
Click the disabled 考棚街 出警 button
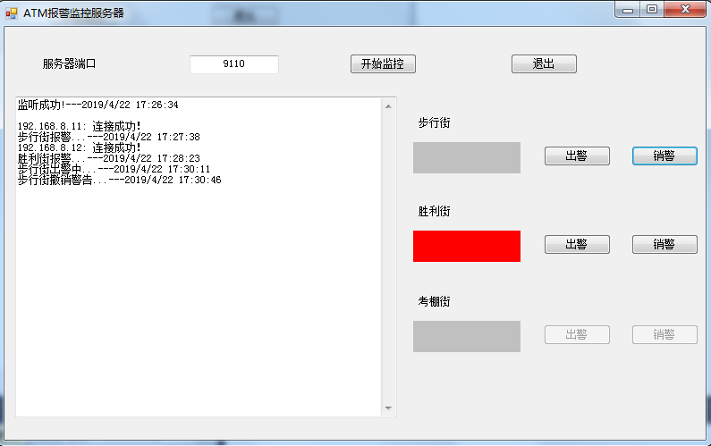point(577,335)
